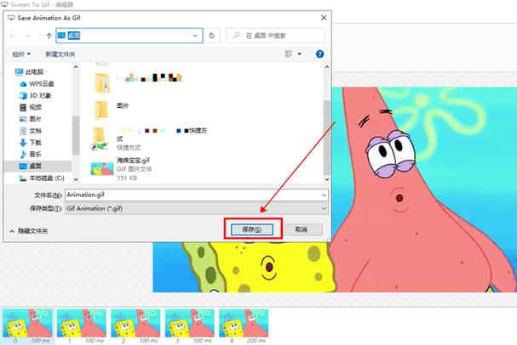Go up one folder level
The width and height of the screenshot is (517, 345).
49,36
